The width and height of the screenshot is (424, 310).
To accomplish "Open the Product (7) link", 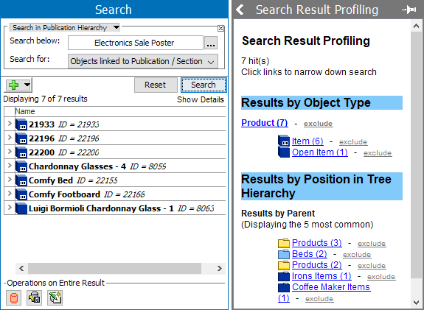I will click(x=265, y=123).
